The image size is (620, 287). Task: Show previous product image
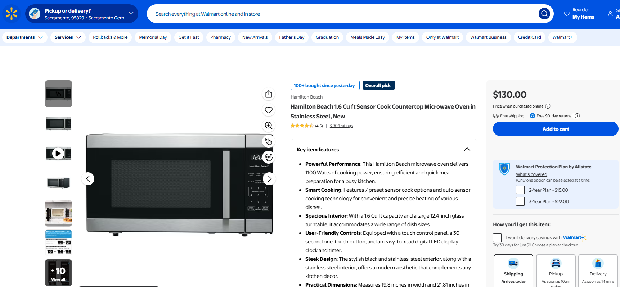[88, 179]
